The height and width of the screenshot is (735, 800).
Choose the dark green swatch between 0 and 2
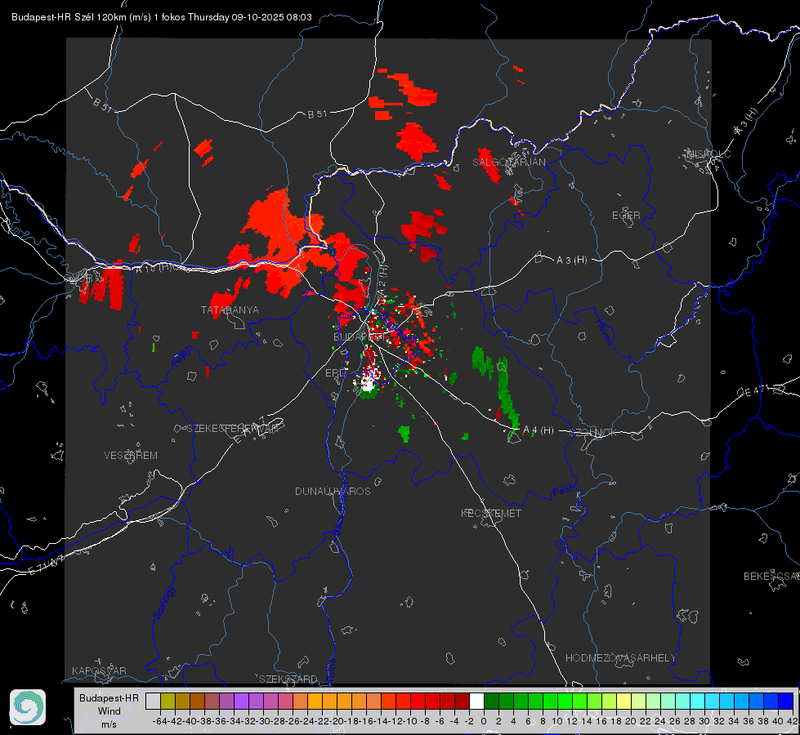pyautogui.click(x=491, y=702)
